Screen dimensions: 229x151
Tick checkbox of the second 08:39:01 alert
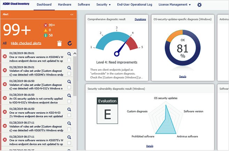pos(69,74)
